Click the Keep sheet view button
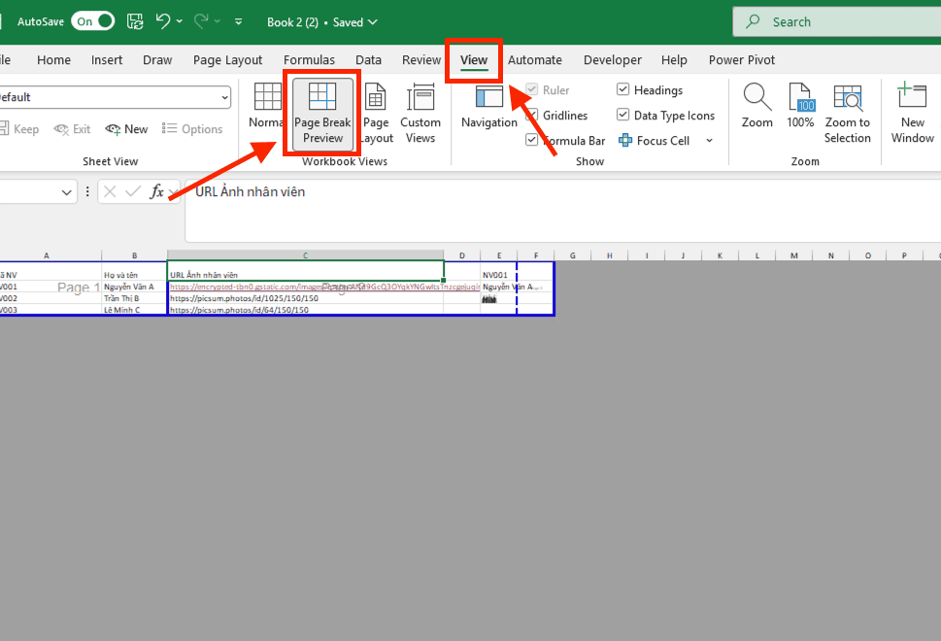Image resolution: width=941 pixels, height=641 pixels. (19, 129)
